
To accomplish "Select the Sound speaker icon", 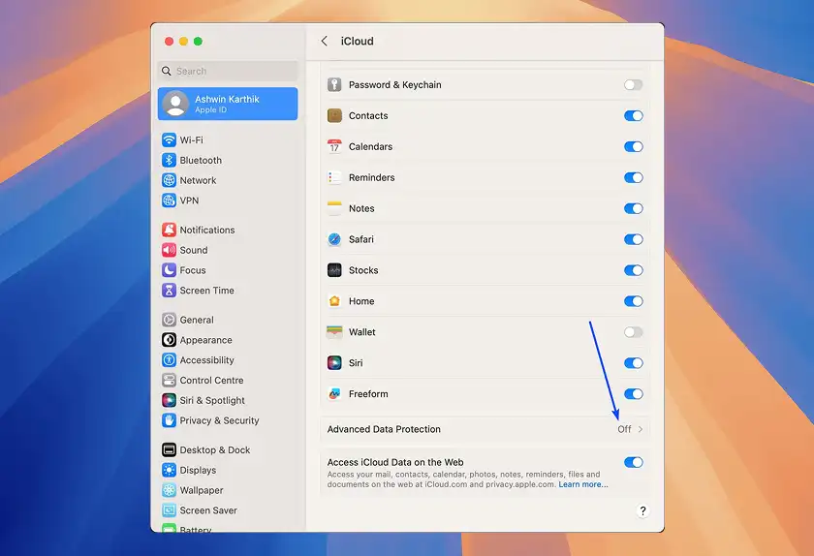I will 169,250.
